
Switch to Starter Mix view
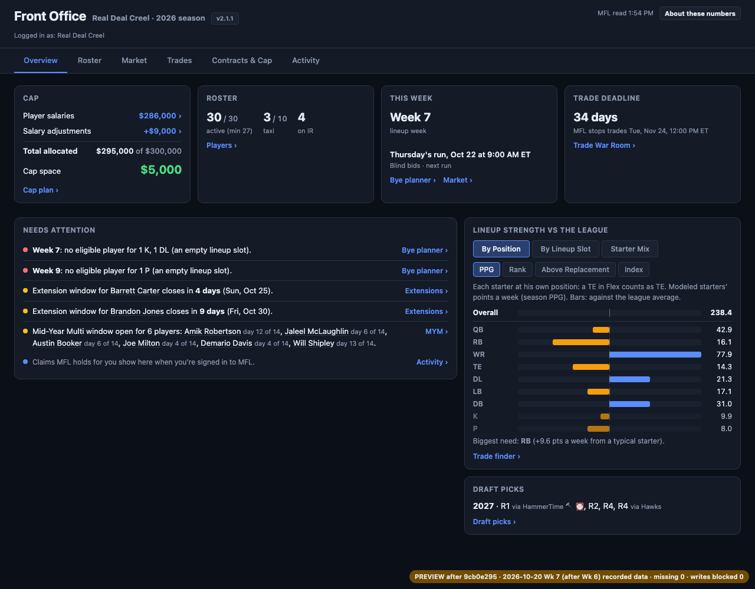630,249
